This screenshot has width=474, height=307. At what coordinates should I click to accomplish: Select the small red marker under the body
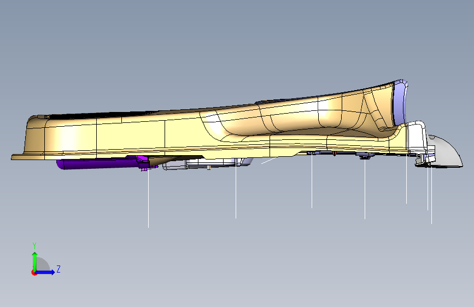pyautogui.click(x=335, y=153)
